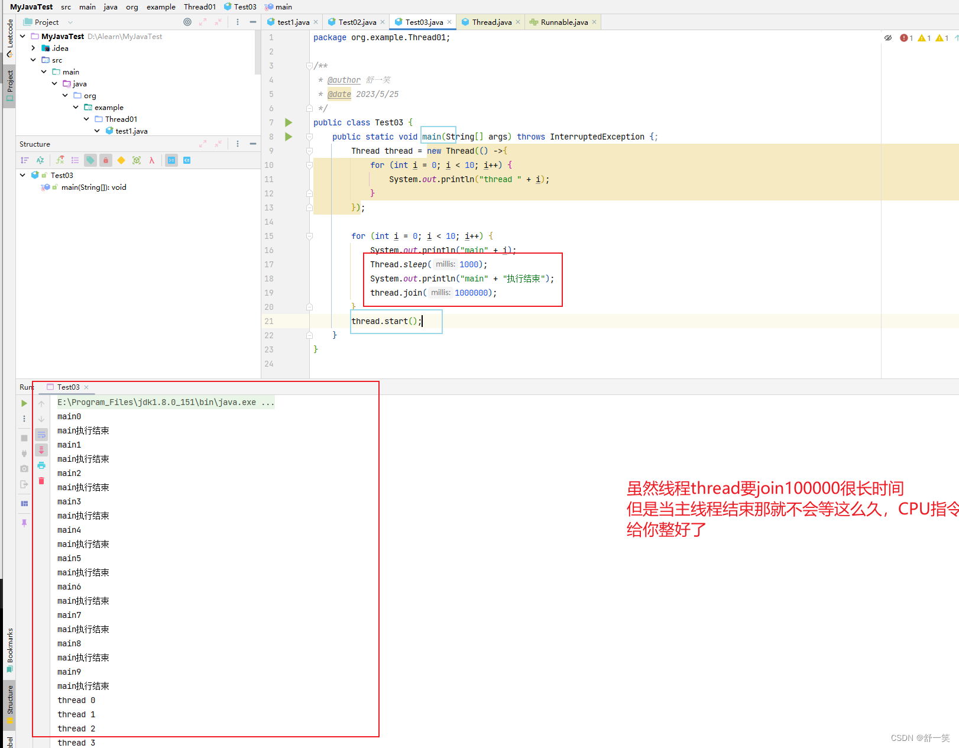
Task: Click the error indicator in editor corner
Action: [906, 38]
